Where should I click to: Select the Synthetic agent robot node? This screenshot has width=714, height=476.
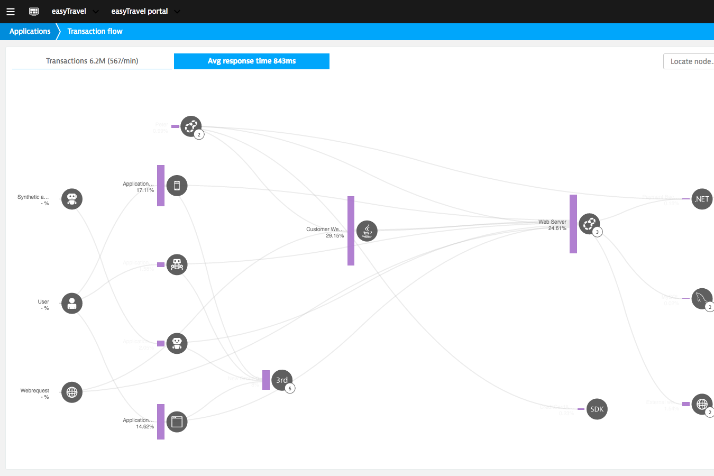72,199
